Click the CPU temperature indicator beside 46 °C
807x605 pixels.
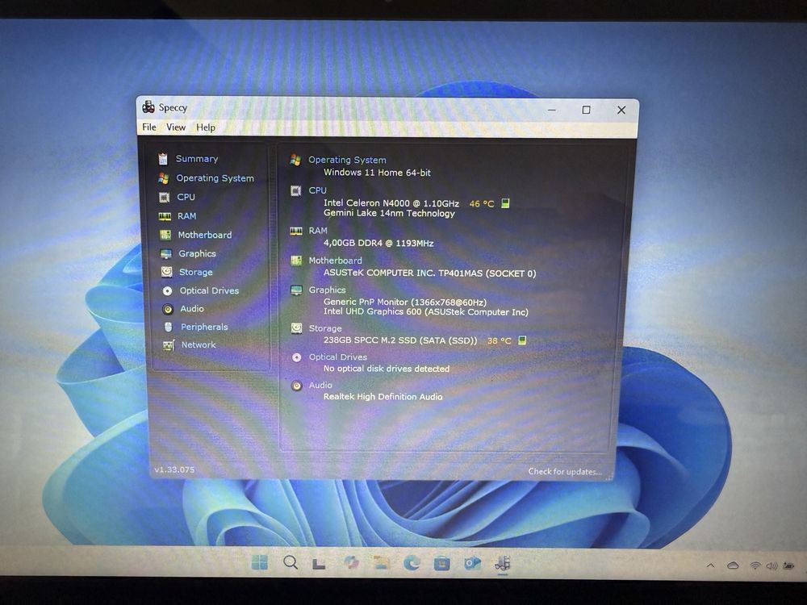click(505, 203)
